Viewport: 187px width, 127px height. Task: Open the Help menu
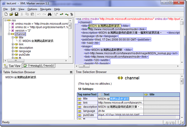(57, 9)
